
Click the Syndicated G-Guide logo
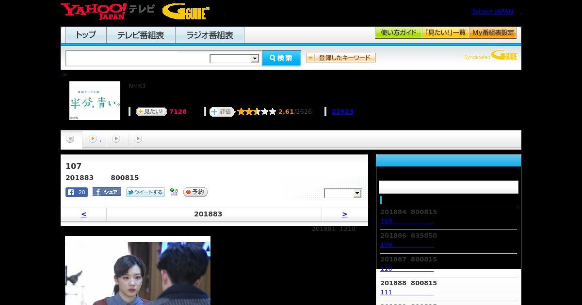click(x=491, y=55)
